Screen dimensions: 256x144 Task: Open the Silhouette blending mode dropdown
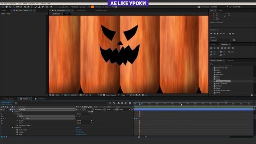(99, 109)
